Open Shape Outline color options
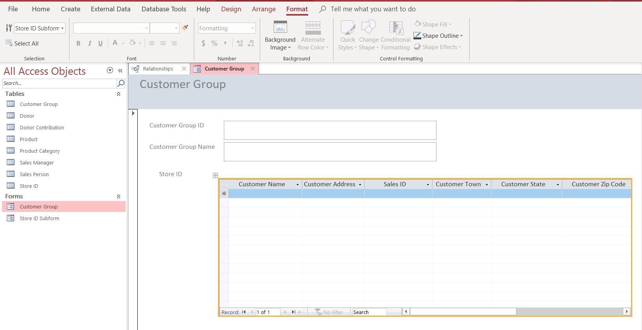Image resolution: width=642 pixels, height=330 pixels. pyautogui.click(x=438, y=36)
